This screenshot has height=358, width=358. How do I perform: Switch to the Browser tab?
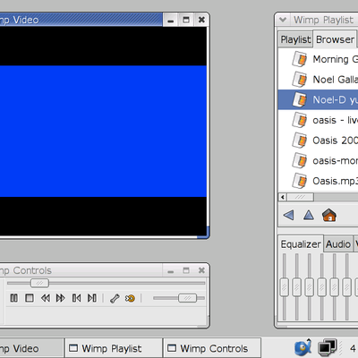(x=335, y=39)
